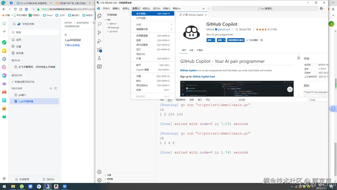The width and height of the screenshot is (337, 190).
Task: Choose 源代码管理 in the View menu
Action: (x=153, y=45)
